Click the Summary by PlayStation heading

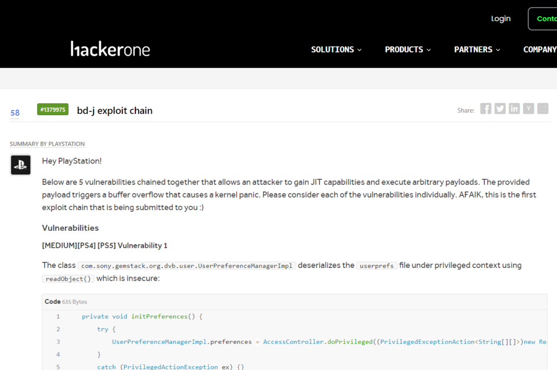(47, 144)
